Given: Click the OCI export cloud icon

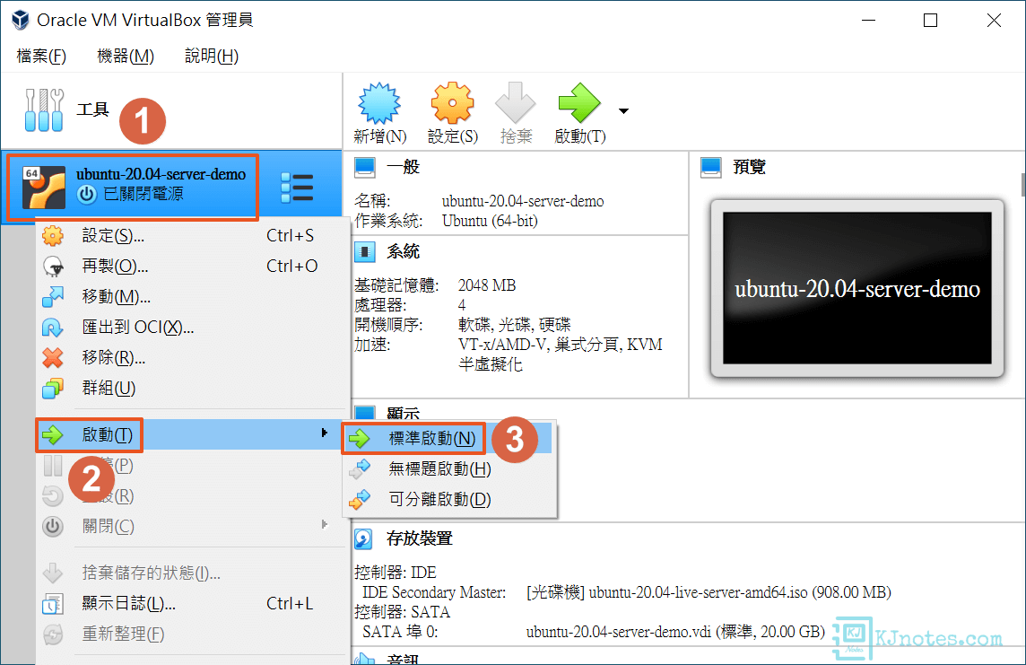Looking at the screenshot, I should [x=53, y=328].
